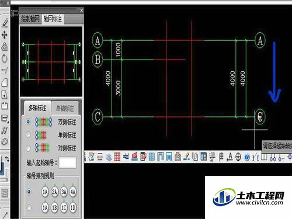Select the eraser pencil tool in left toolbar
Screen dimensions: 292x219
(x=5, y=23)
